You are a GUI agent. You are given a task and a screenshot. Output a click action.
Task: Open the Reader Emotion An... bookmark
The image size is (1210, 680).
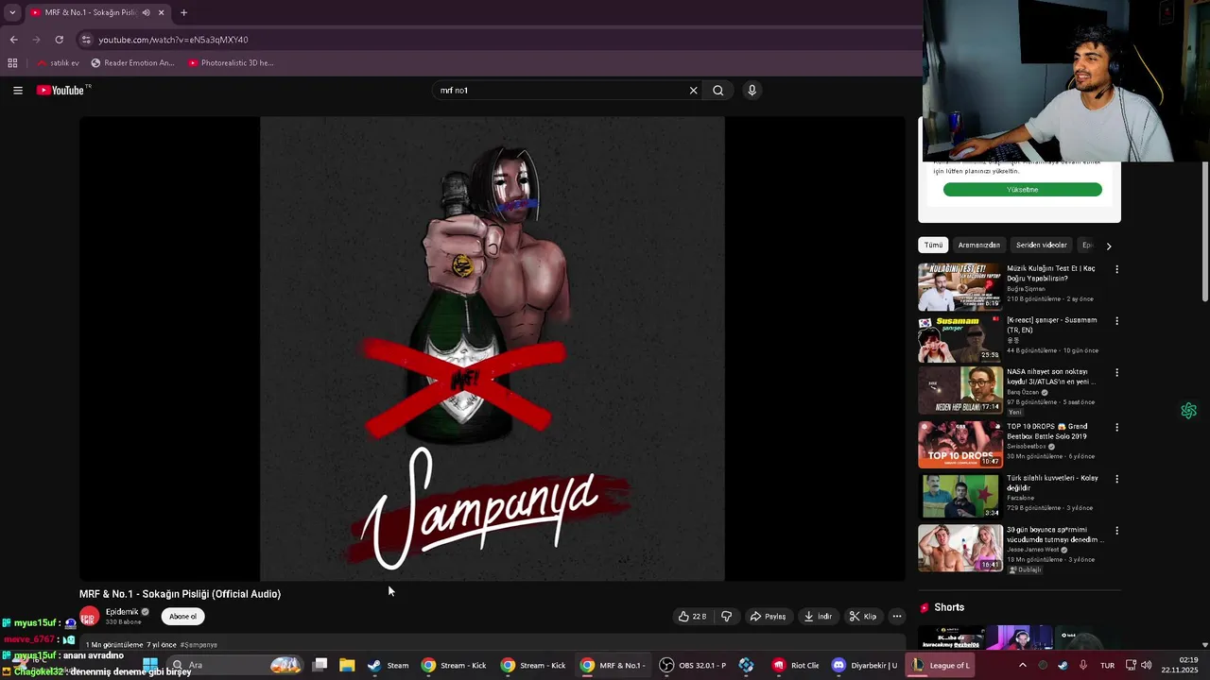[x=132, y=63]
